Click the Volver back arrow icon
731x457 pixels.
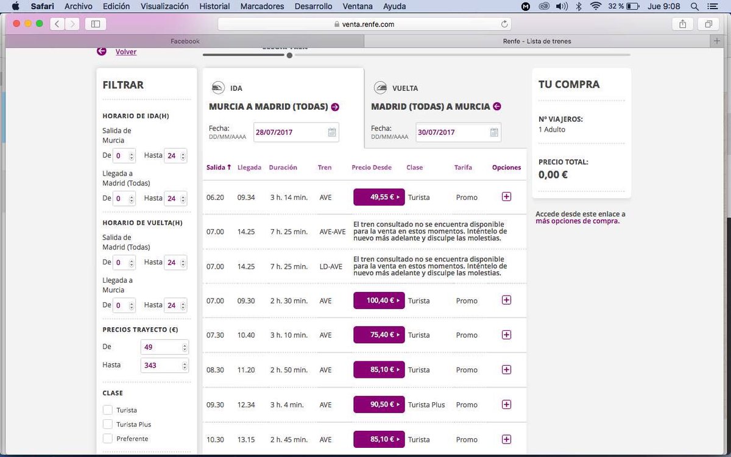click(x=101, y=51)
